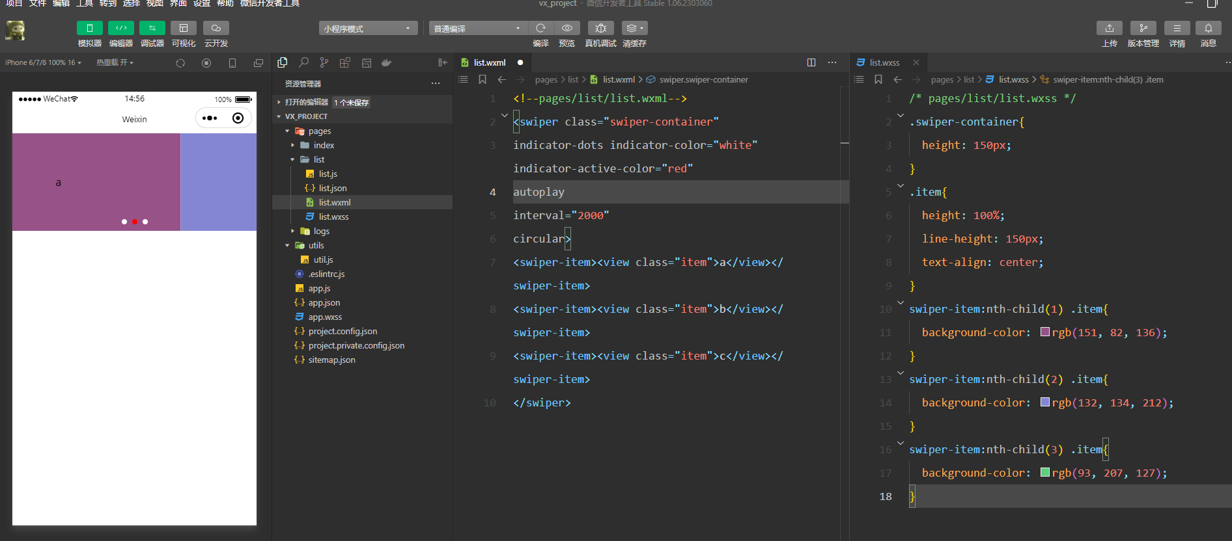
Task: Open version management (版本管理)
Action: click(x=1143, y=28)
